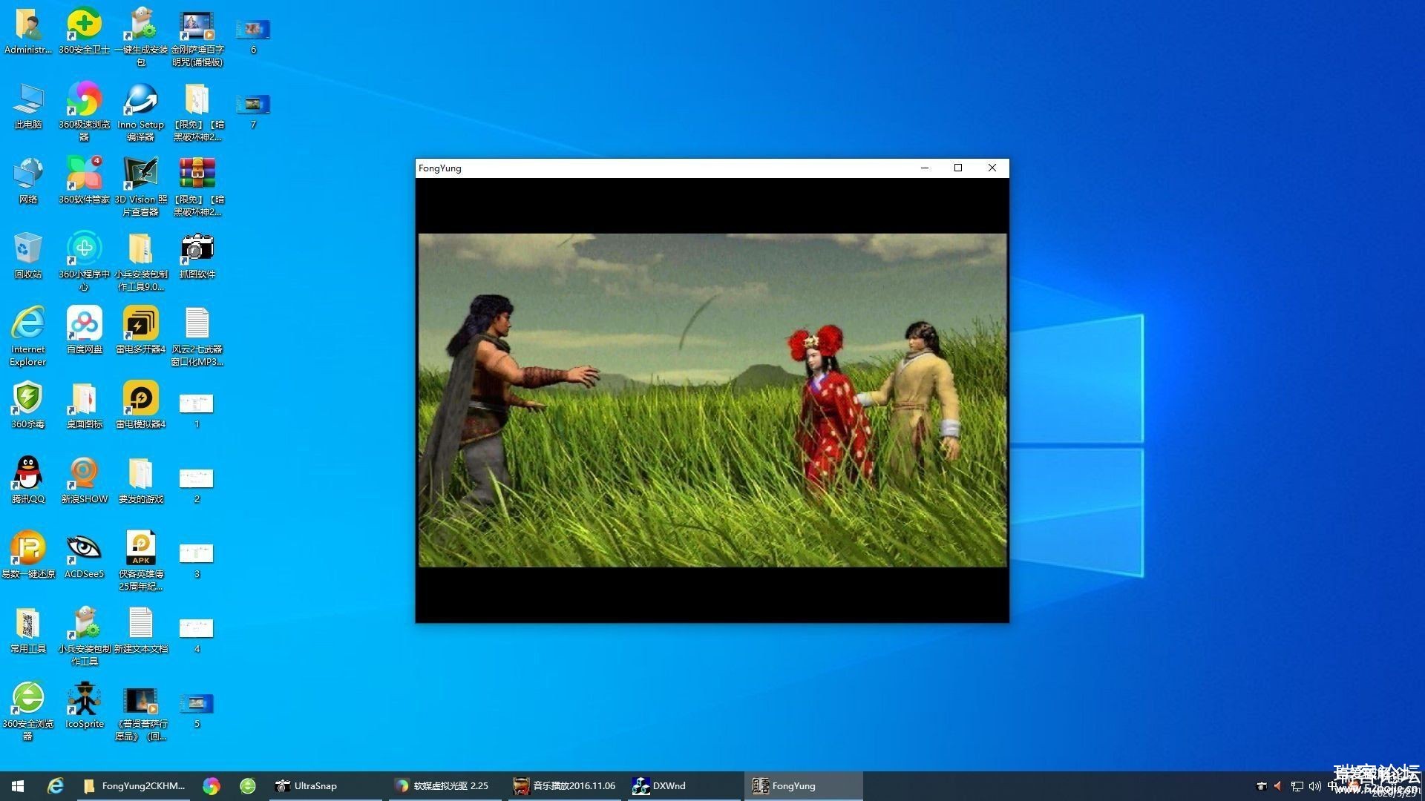Open ACDSee5 from the desktop
The width and height of the screenshot is (1425, 801).
[84, 556]
